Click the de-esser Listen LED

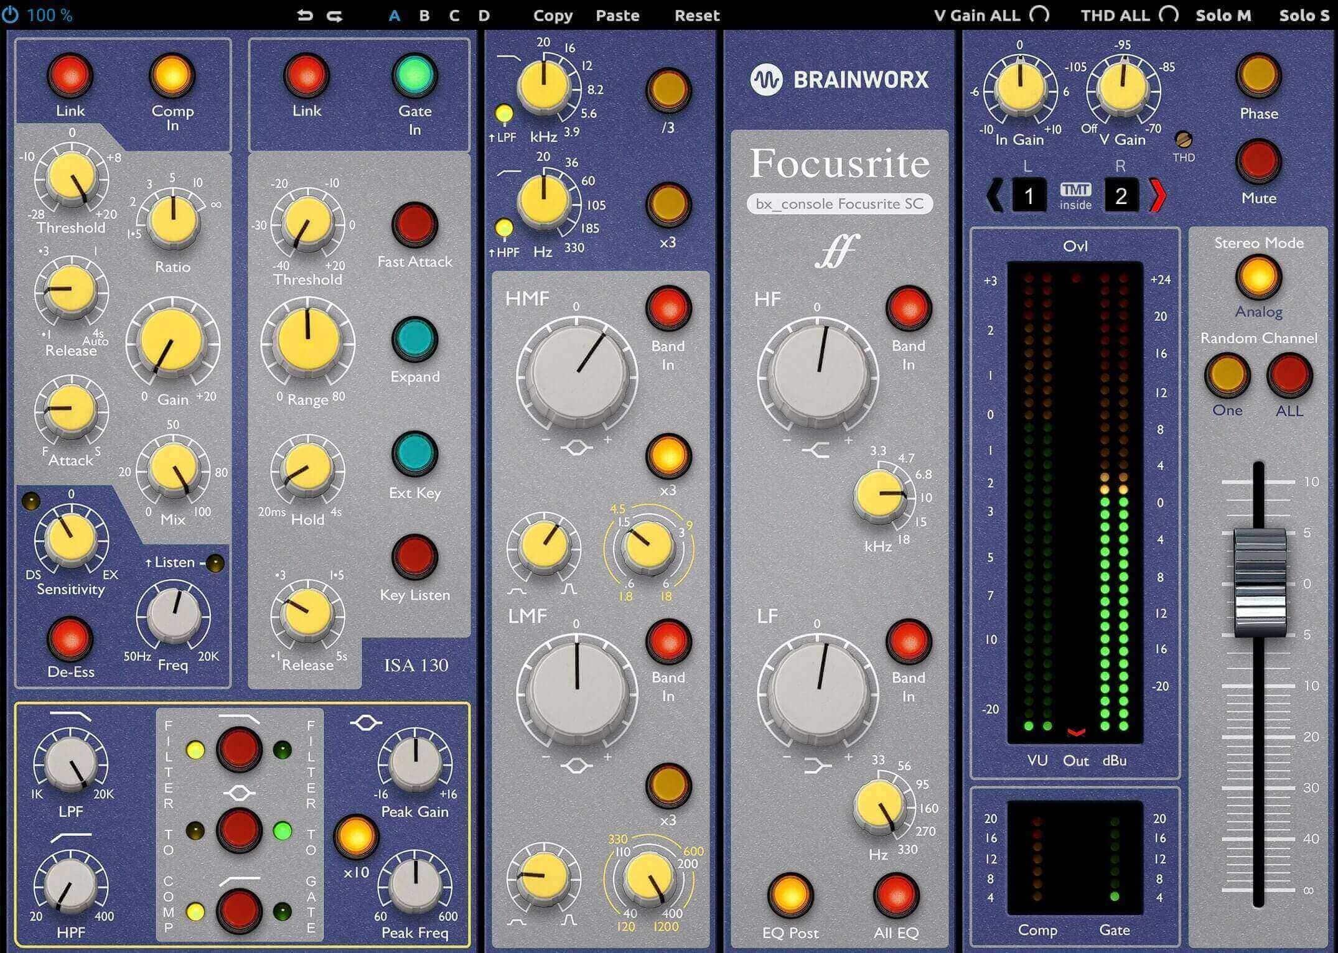point(215,563)
